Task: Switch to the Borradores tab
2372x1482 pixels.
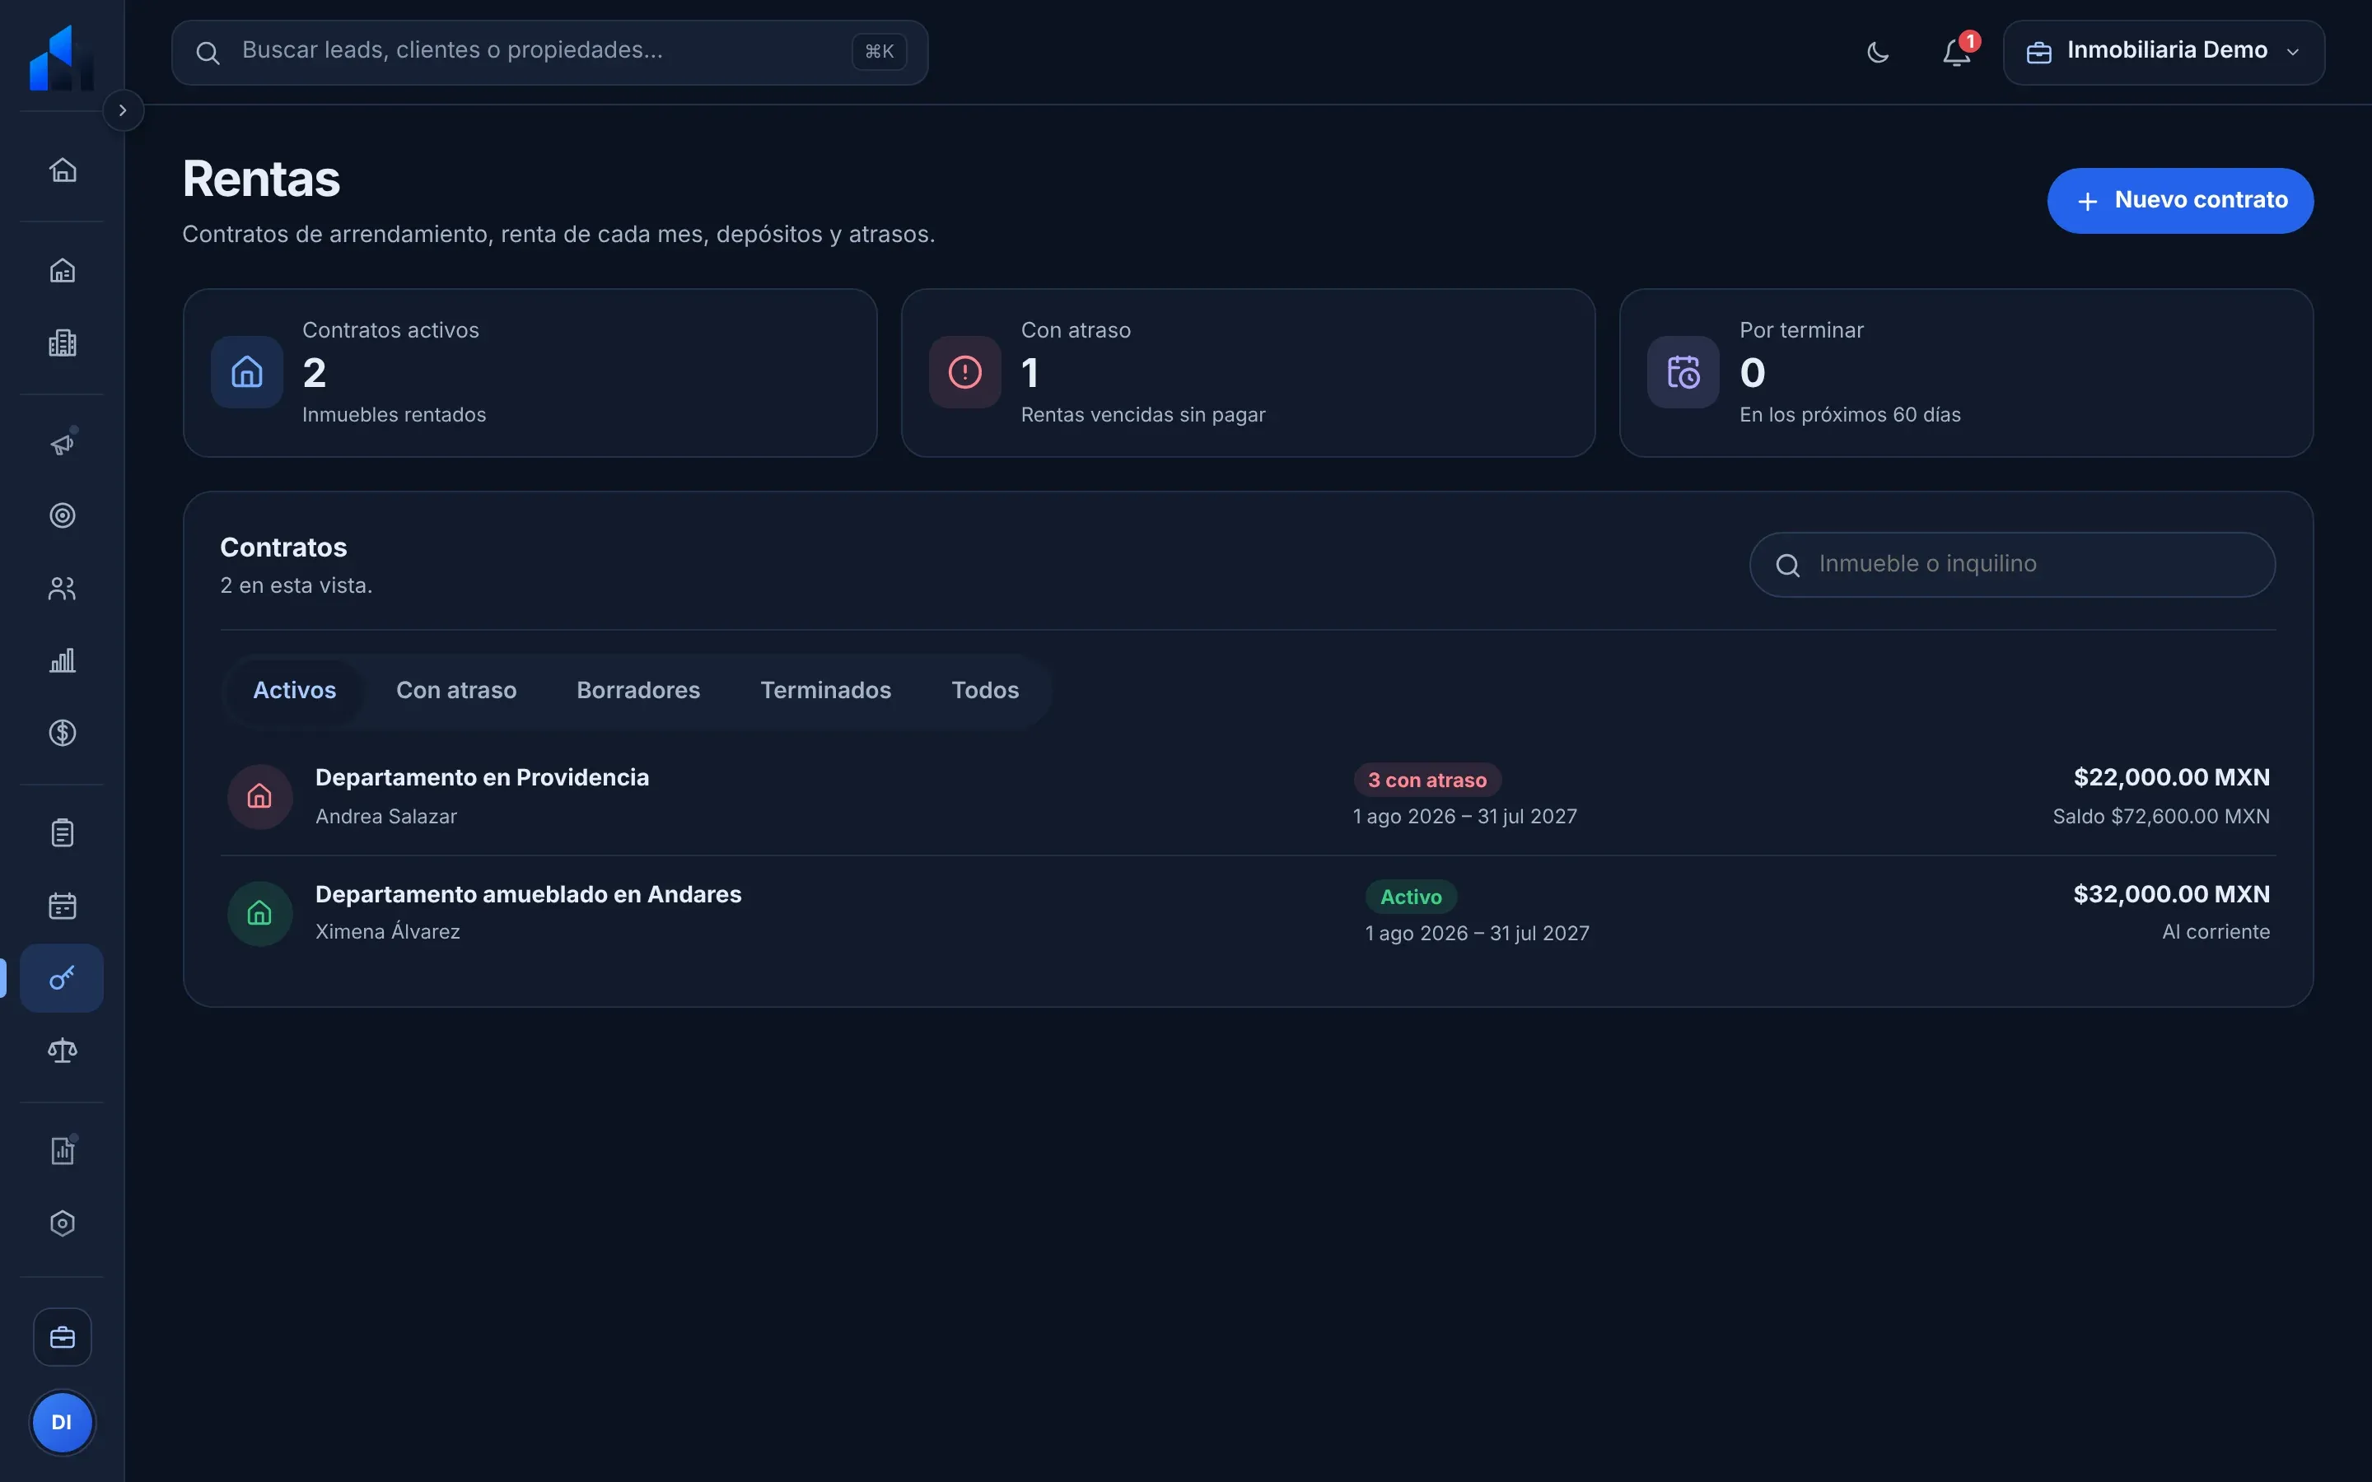Action: [639, 691]
